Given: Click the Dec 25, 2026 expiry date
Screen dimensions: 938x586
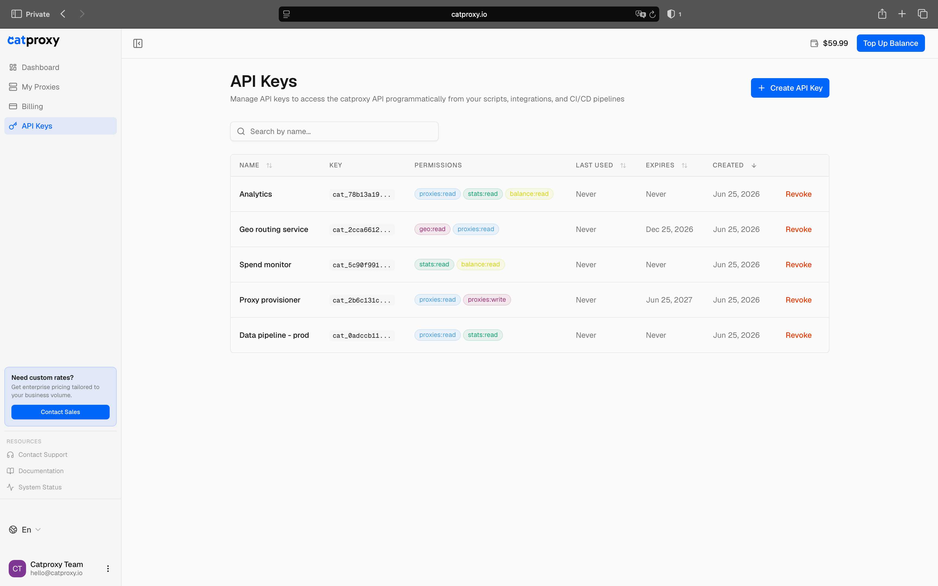Looking at the screenshot, I should pos(669,230).
